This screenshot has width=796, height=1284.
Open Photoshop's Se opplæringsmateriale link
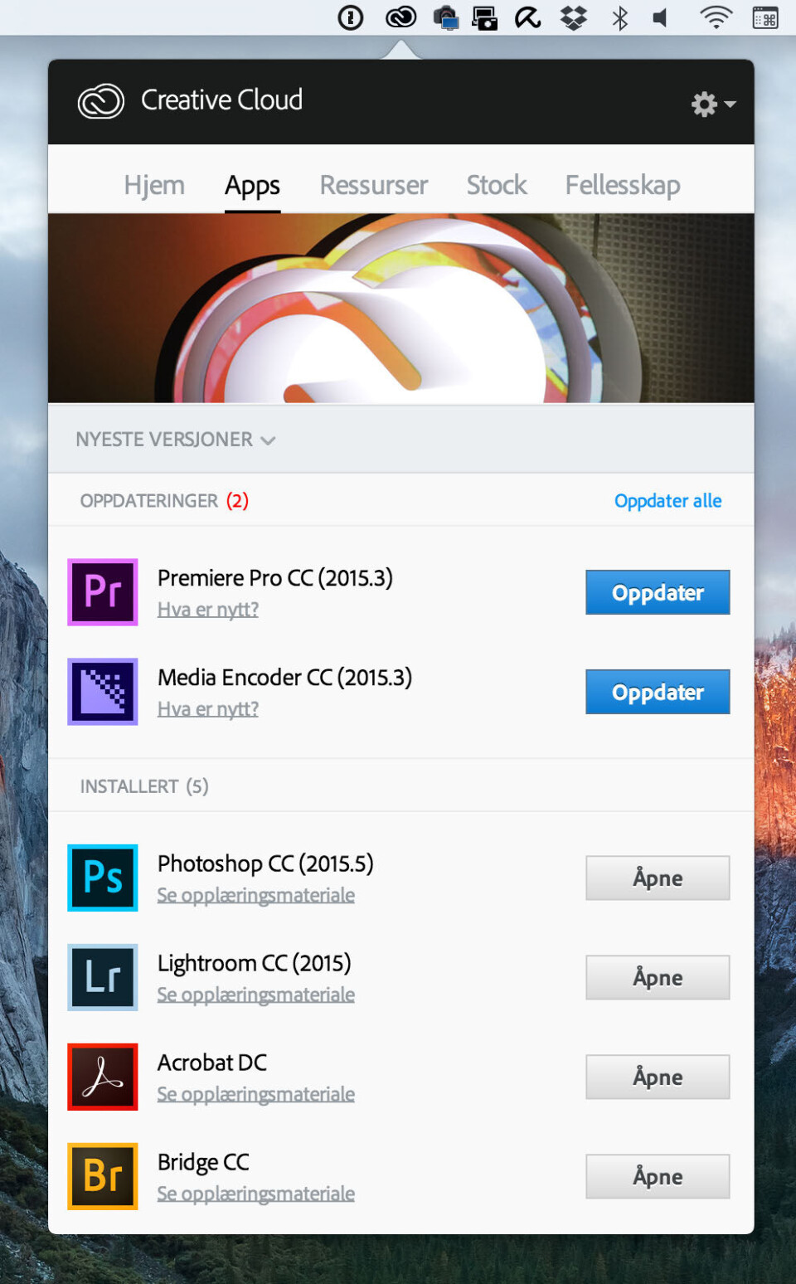(256, 895)
